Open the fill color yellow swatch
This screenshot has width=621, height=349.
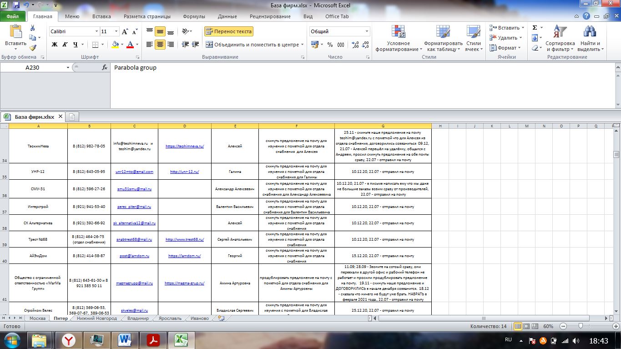115,45
